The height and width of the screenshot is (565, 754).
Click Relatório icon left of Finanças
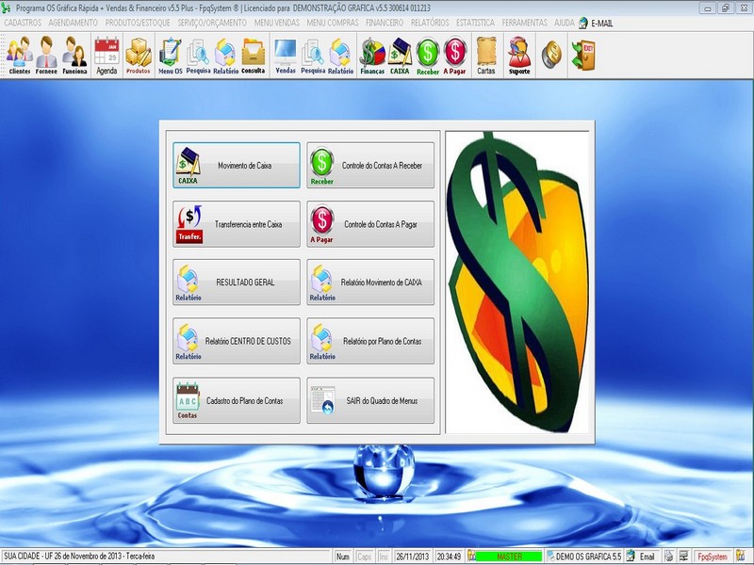coord(340,56)
